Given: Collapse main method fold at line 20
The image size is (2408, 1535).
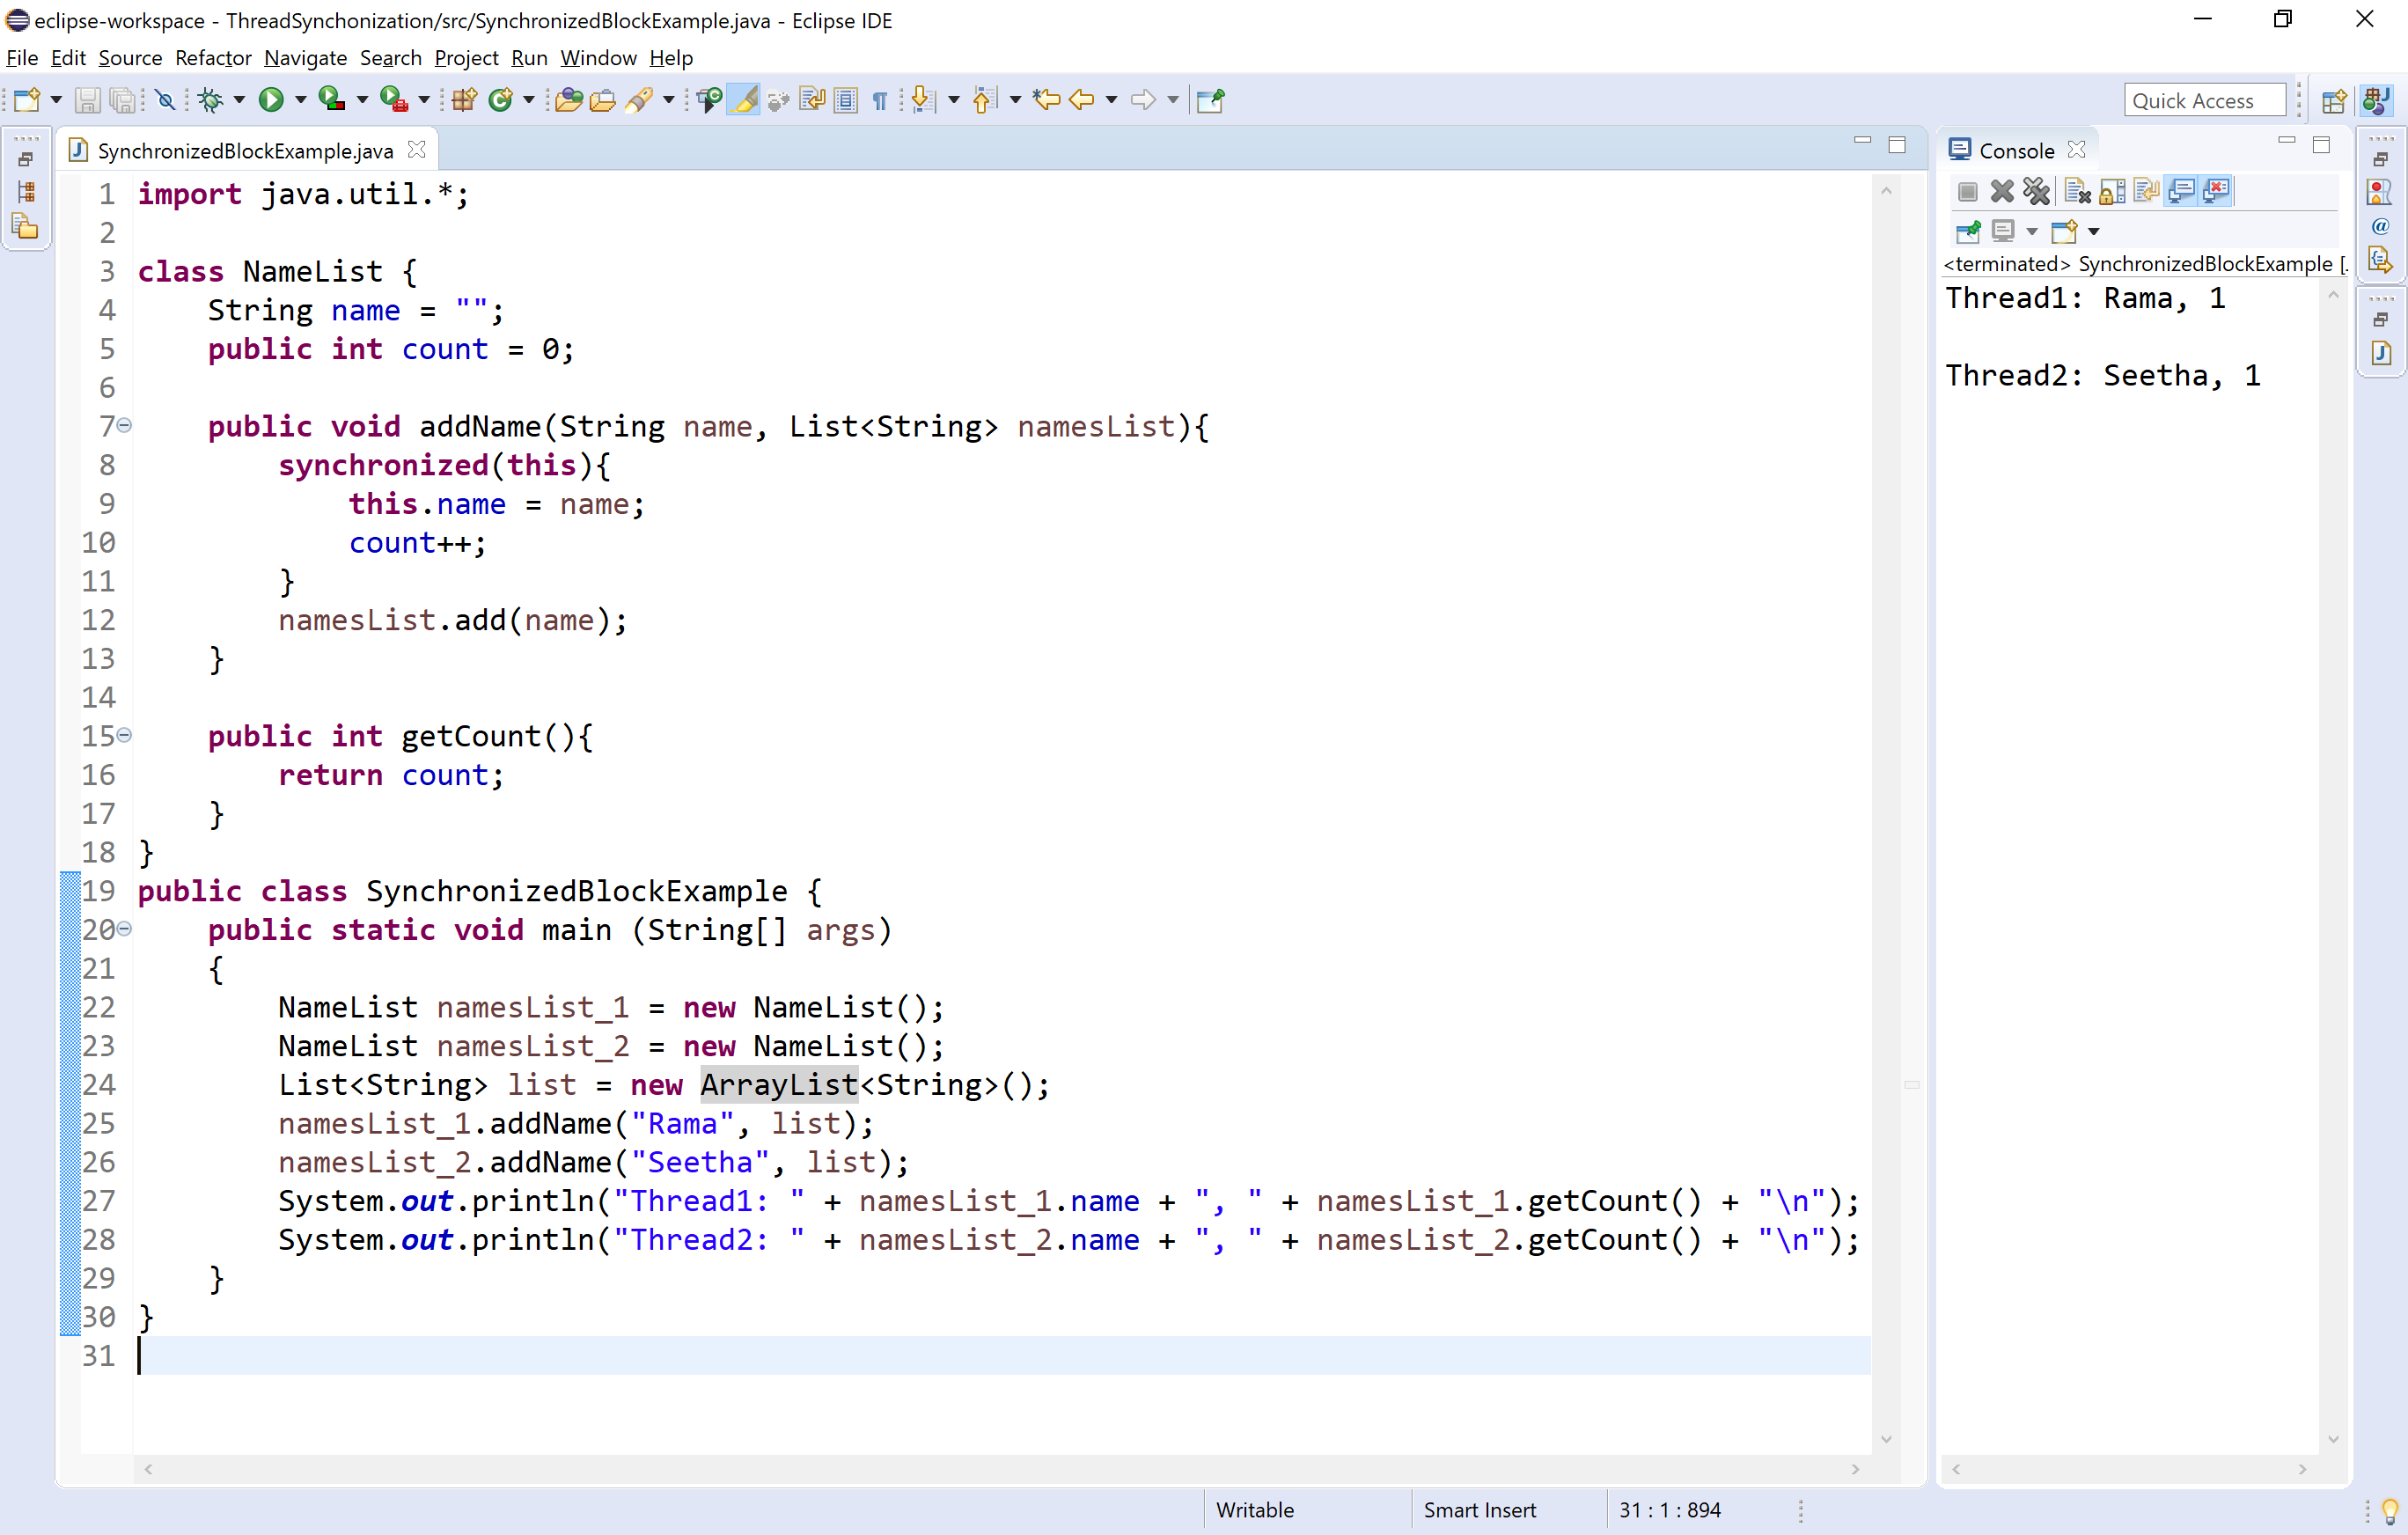Looking at the screenshot, I should pos(124,929).
